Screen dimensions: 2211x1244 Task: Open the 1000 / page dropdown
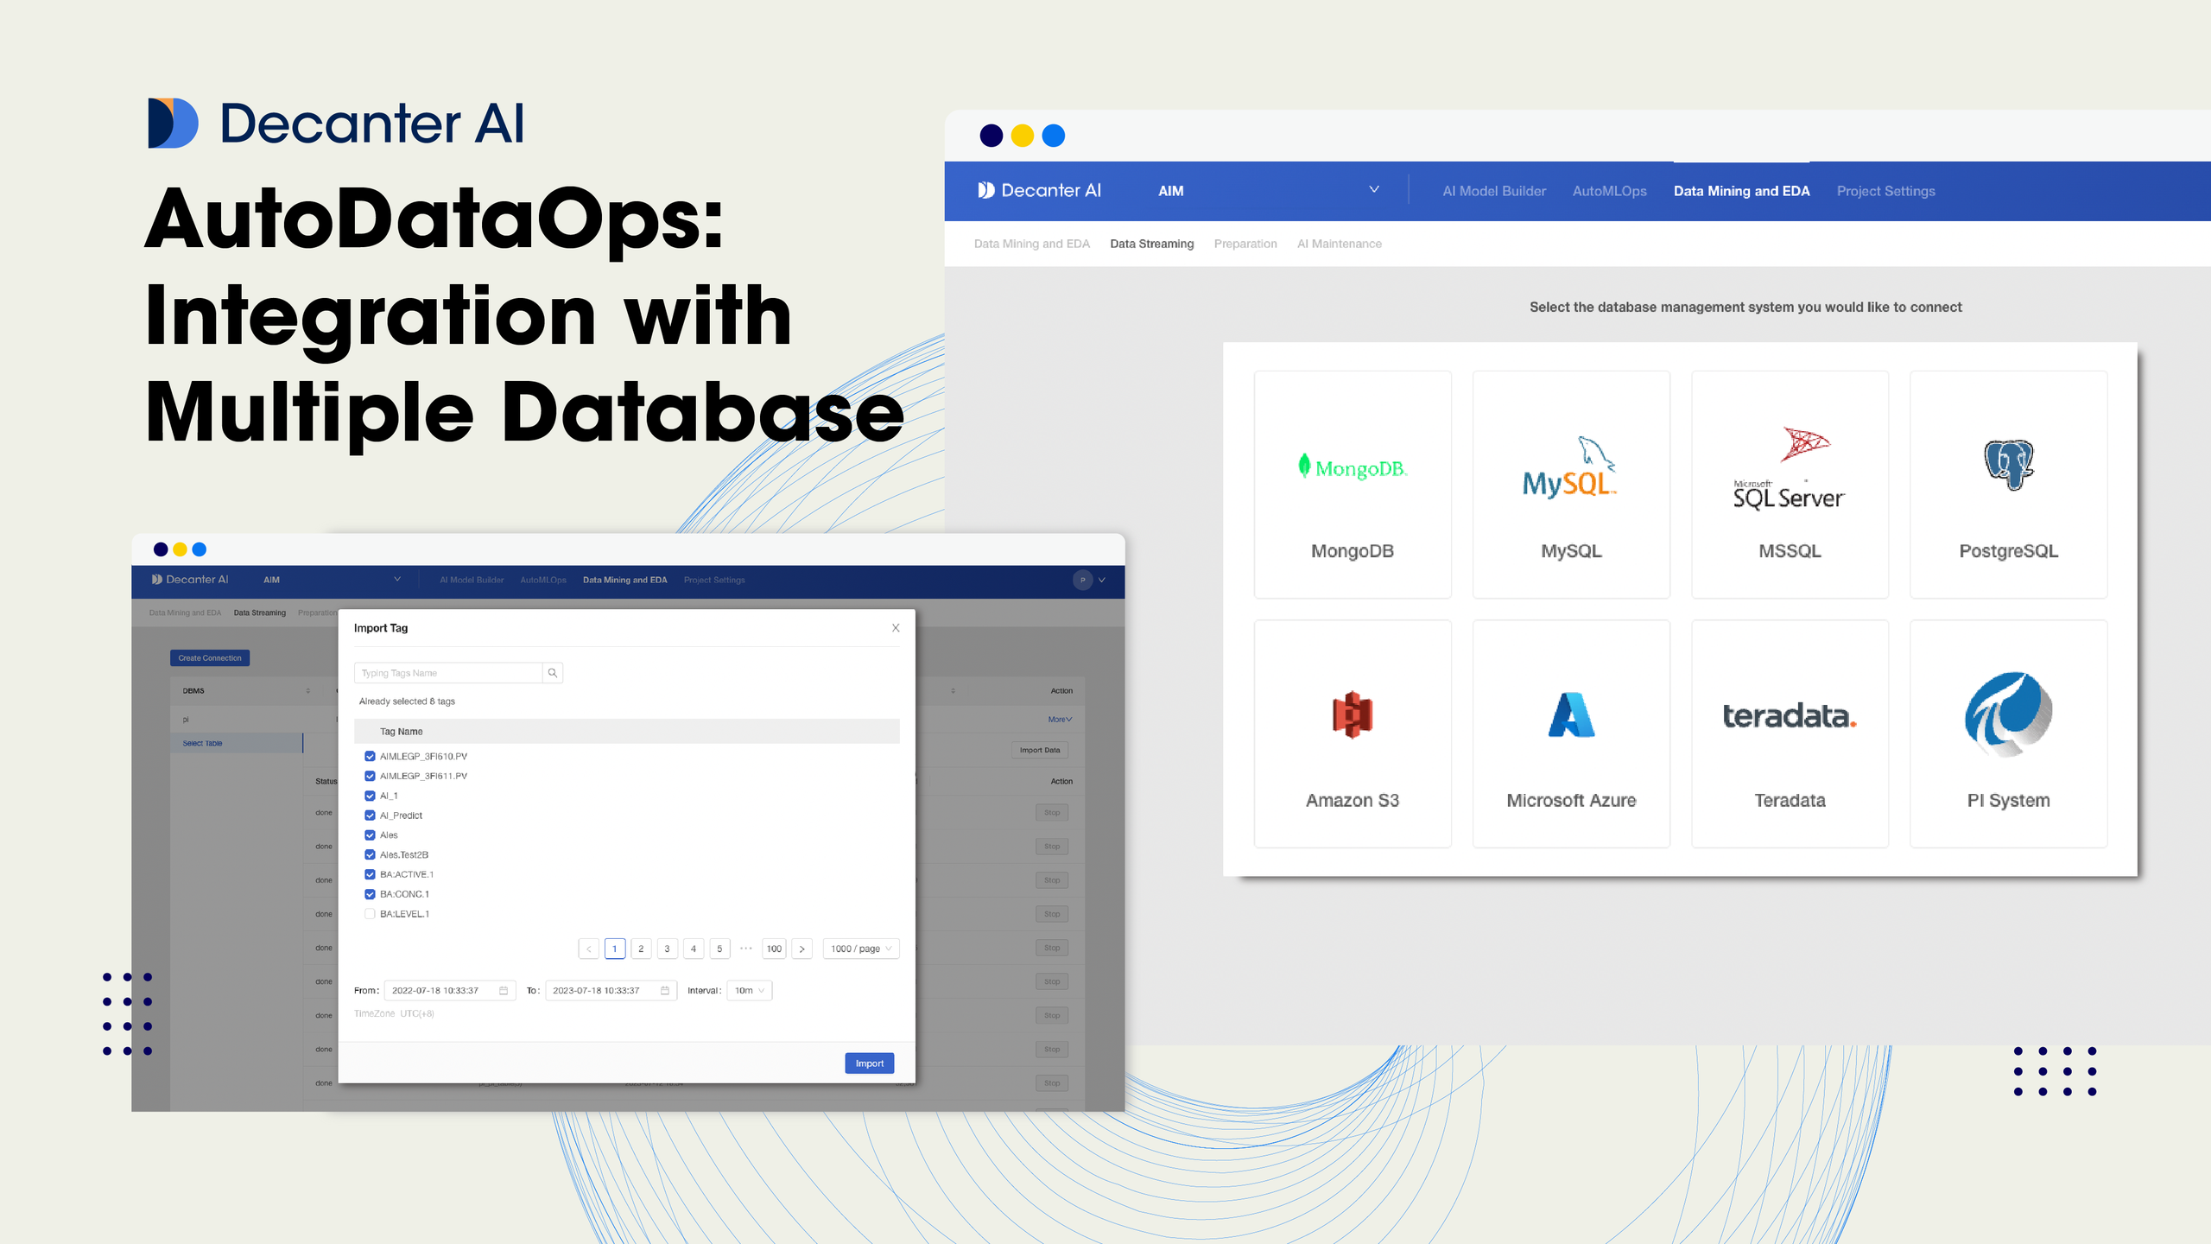pyautogui.click(x=860, y=949)
